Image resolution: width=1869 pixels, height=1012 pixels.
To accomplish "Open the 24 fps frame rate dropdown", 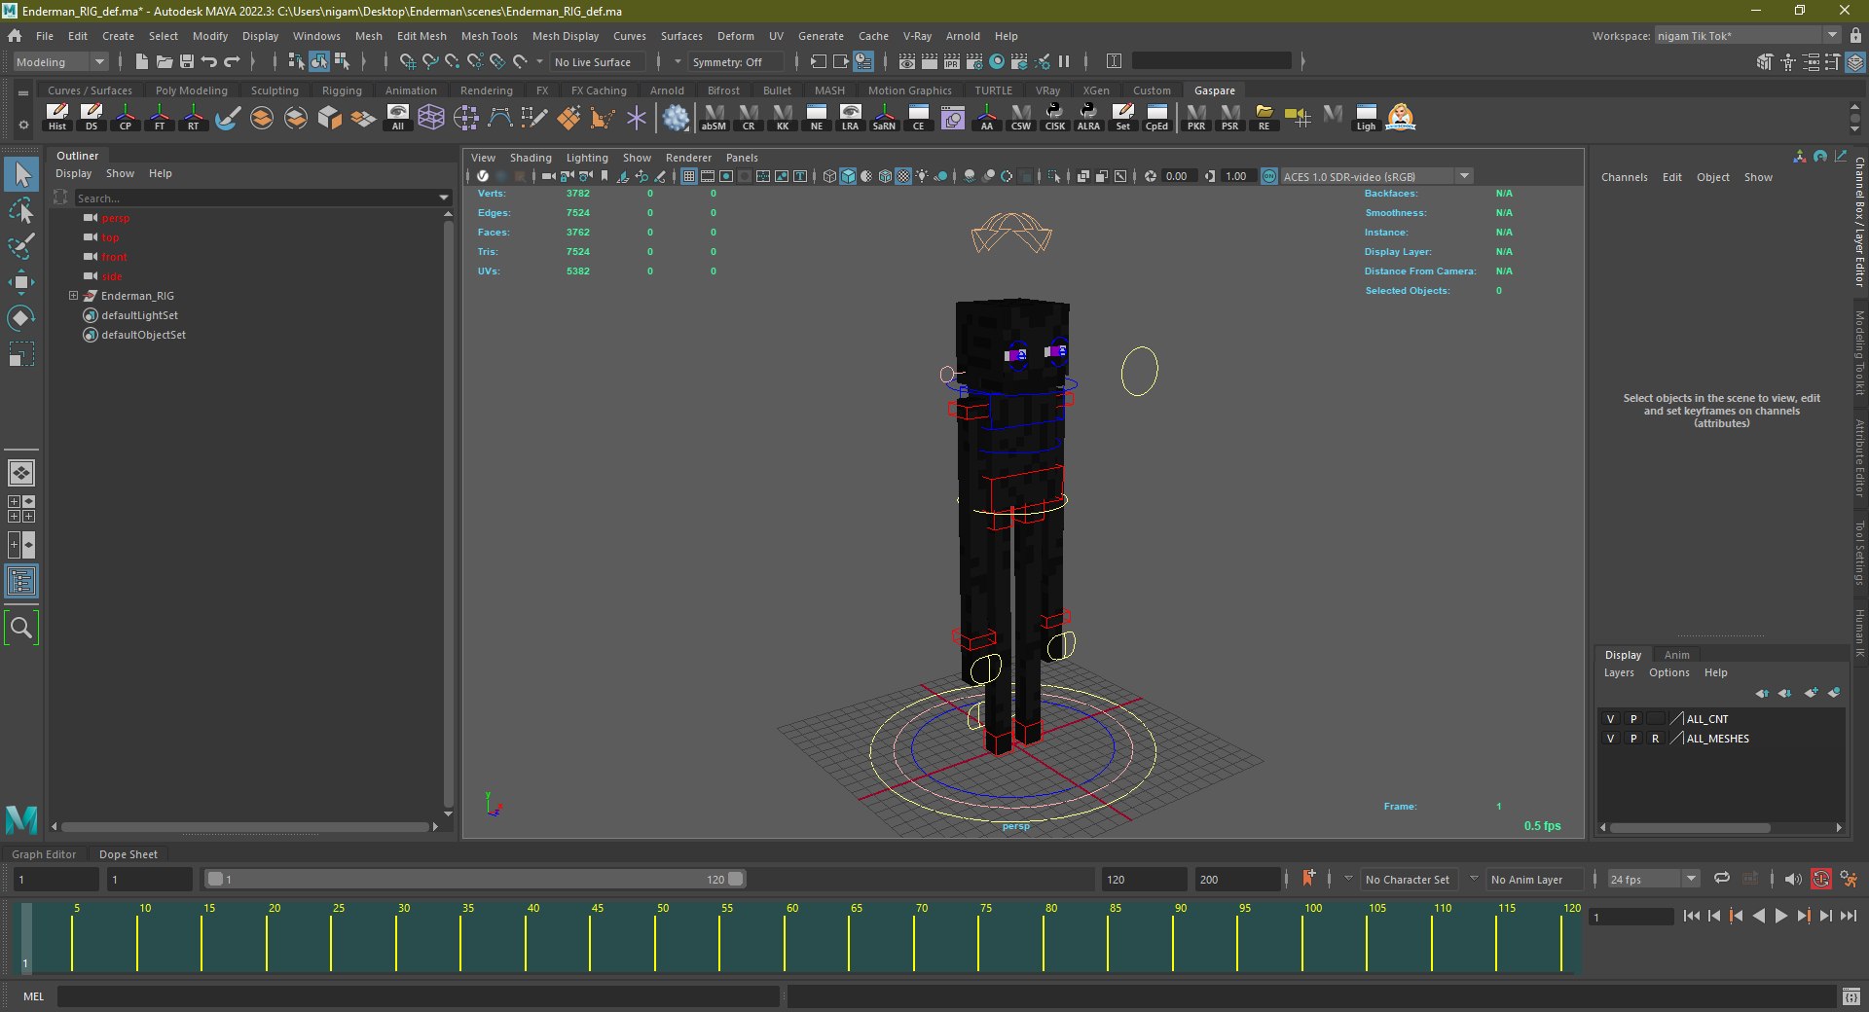I will point(1654,879).
